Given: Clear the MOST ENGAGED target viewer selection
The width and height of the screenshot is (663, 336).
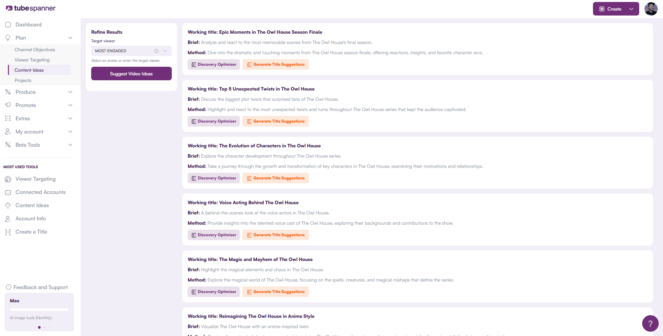Looking at the screenshot, I should point(156,51).
